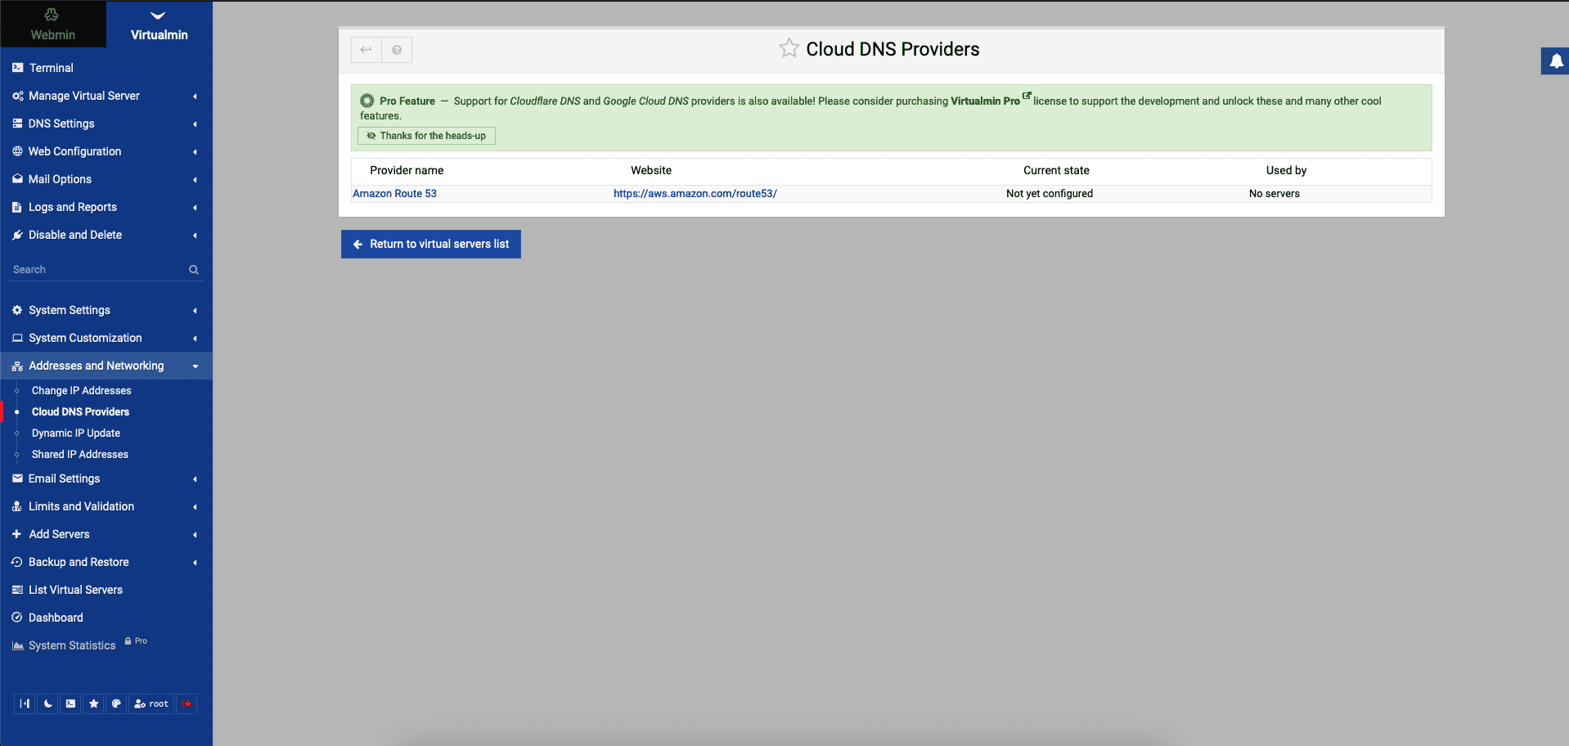Open command shell icon in bottom toolbar

tap(71, 703)
